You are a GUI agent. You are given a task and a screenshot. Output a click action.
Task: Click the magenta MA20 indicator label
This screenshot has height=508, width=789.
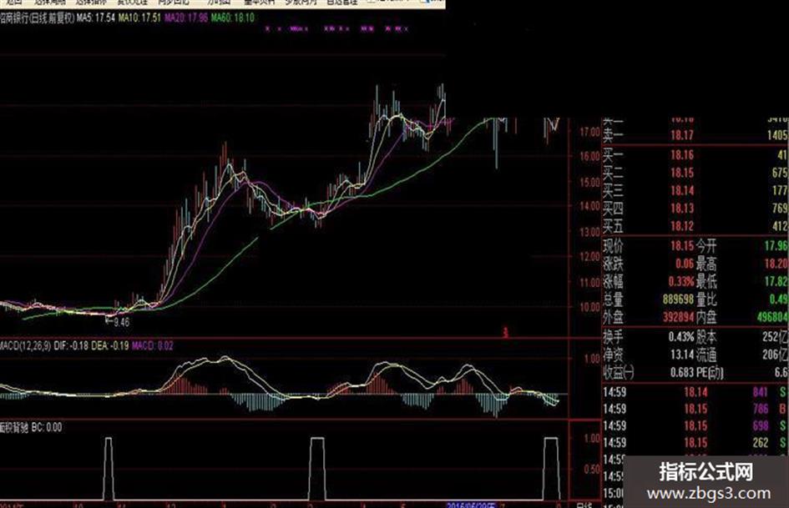click(x=185, y=18)
